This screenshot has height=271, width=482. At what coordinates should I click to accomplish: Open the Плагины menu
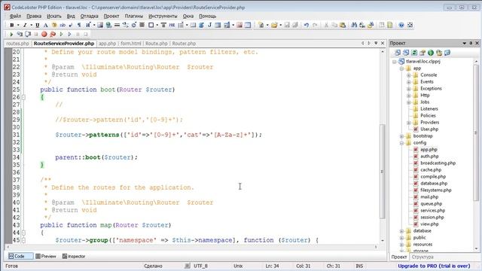pyautogui.click(x=134, y=16)
